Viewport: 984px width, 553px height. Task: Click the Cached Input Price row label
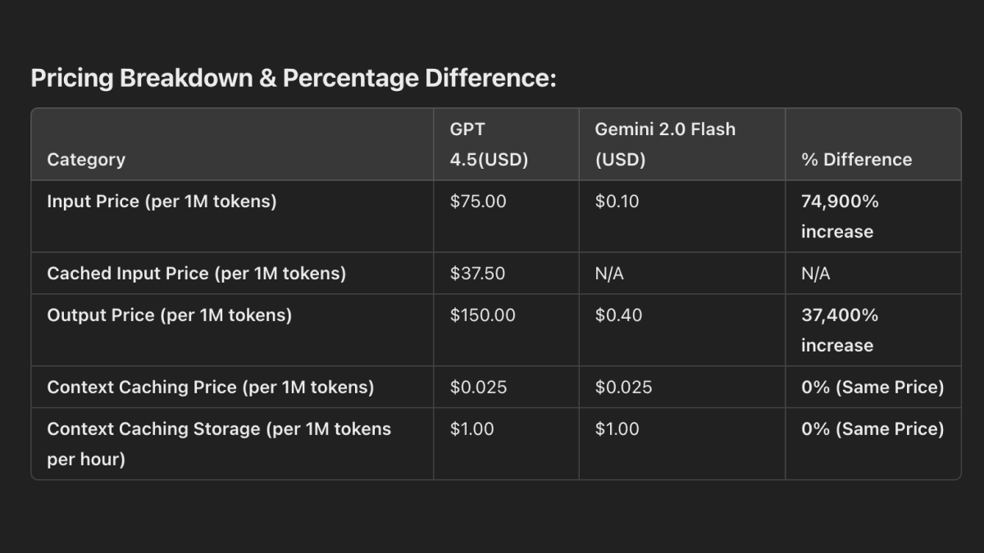tap(196, 274)
